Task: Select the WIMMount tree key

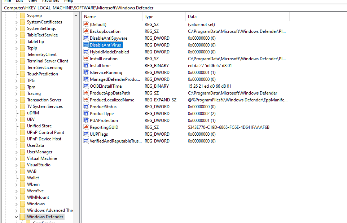Action: [x=38, y=197]
